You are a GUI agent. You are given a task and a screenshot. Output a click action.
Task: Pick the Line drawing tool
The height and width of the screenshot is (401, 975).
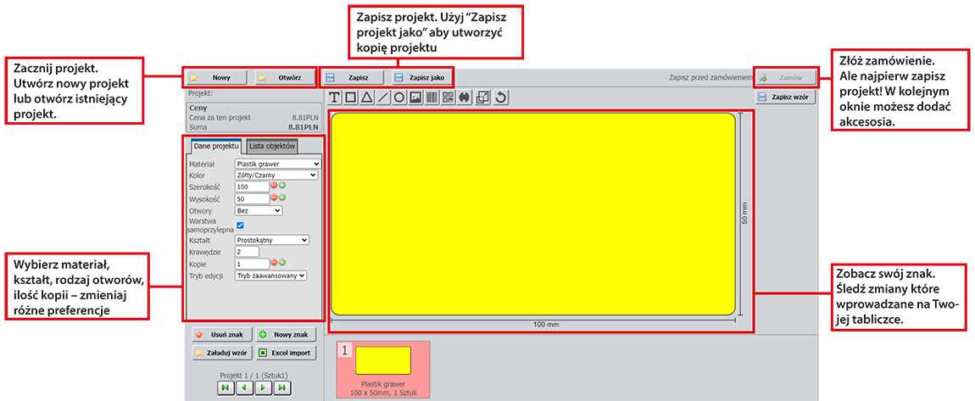[x=382, y=97]
